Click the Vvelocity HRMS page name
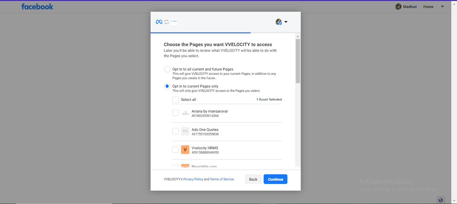 click(x=205, y=148)
